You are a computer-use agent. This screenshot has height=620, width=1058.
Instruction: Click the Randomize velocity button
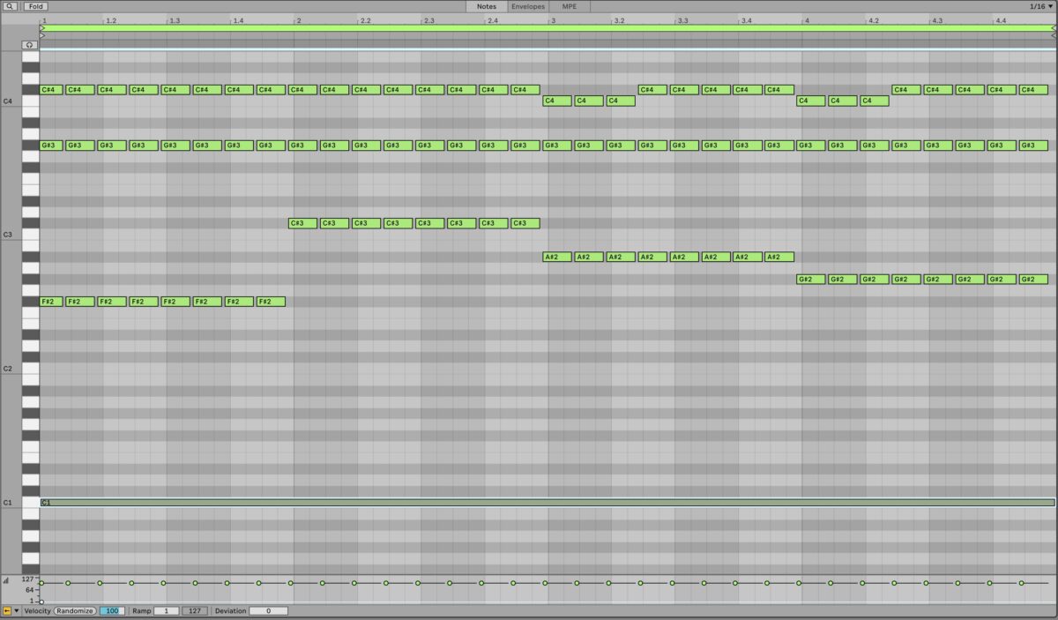pos(75,609)
